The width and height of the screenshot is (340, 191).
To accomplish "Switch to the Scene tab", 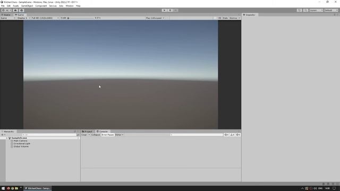I will (x=6, y=15).
